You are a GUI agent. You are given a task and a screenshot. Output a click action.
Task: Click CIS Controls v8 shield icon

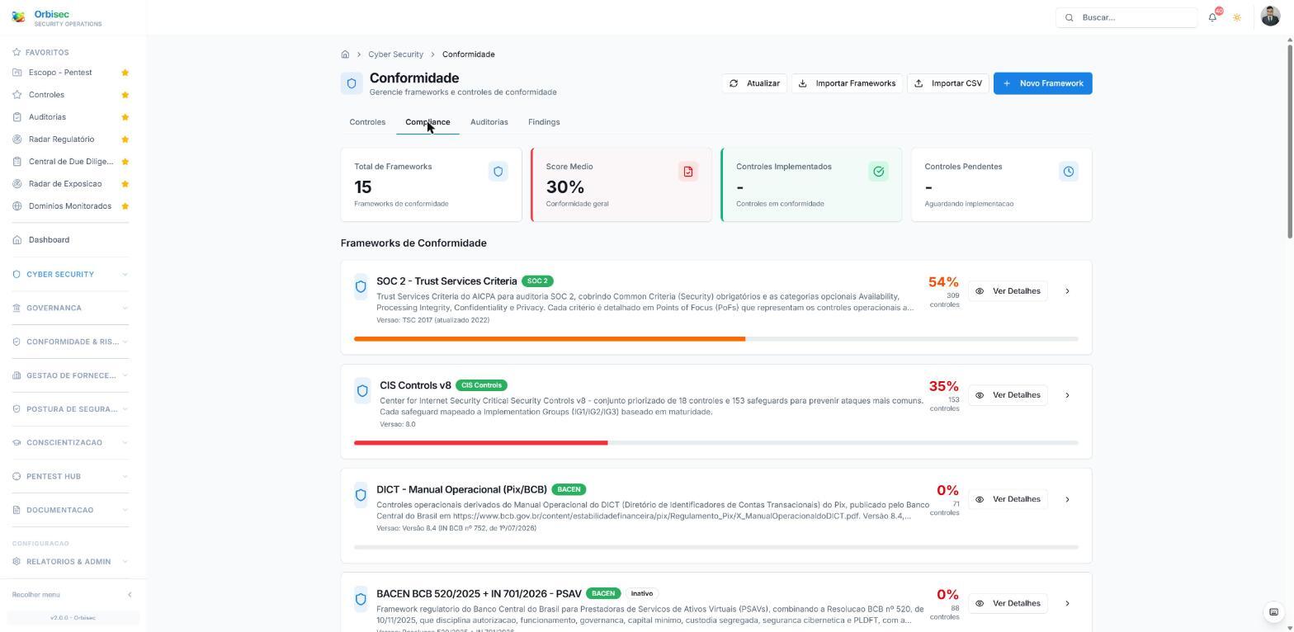coord(362,391)
